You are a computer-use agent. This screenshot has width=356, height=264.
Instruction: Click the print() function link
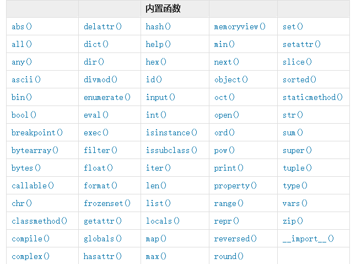click(x=229, y=168)
